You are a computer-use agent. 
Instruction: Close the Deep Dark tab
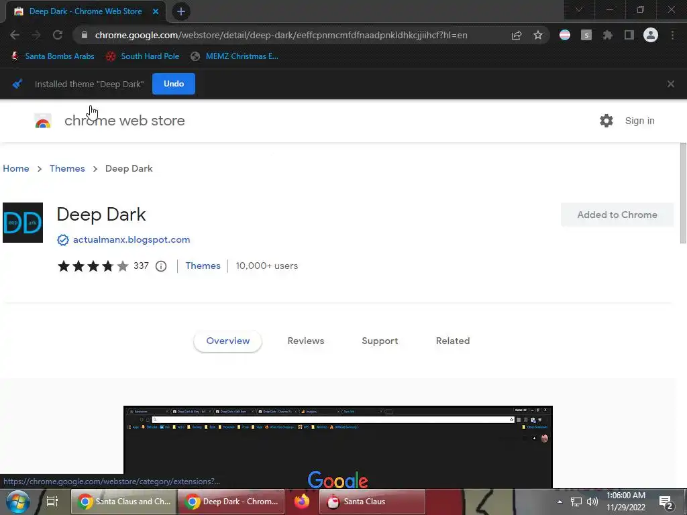[x=156, y=11]
